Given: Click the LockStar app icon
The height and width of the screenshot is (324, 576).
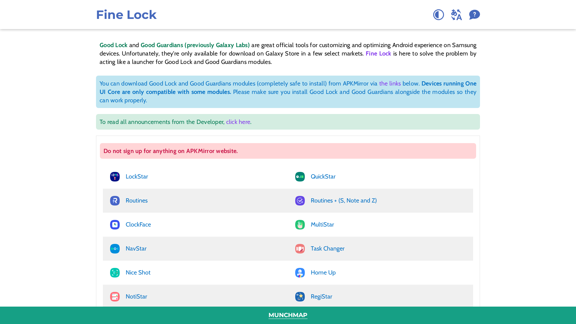Looking at the screenshot, I should coord(115,177).
